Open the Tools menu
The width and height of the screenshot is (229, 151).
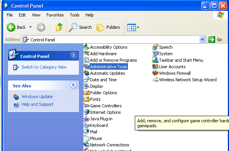point(75,15)
